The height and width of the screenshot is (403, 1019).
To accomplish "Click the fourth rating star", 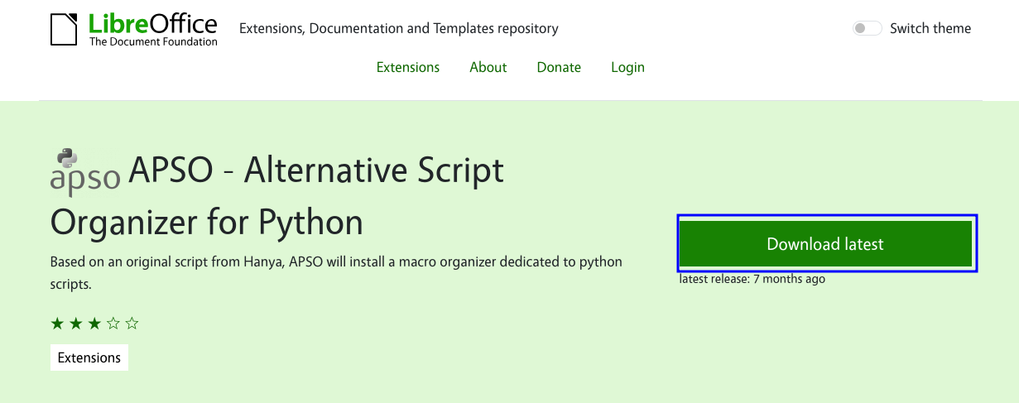I will point(113,324).
